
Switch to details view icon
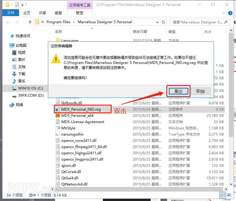(223, 195)
